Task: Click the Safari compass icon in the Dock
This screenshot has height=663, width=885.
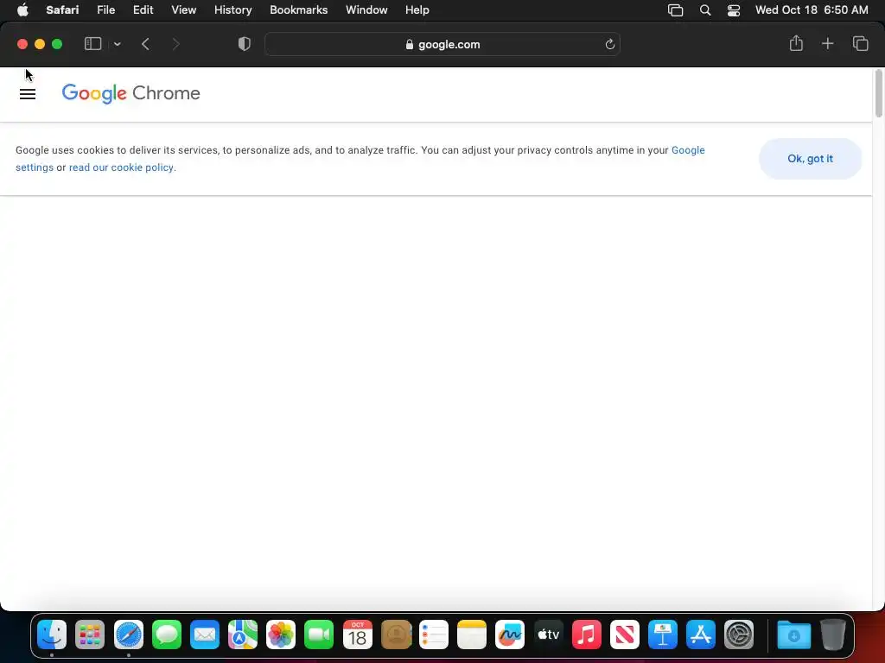Action: coord(129,635)
